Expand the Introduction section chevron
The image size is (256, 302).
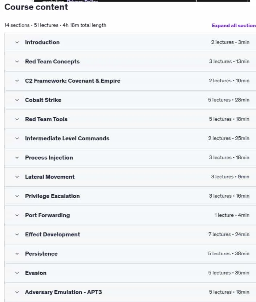[x=17, y=42]
